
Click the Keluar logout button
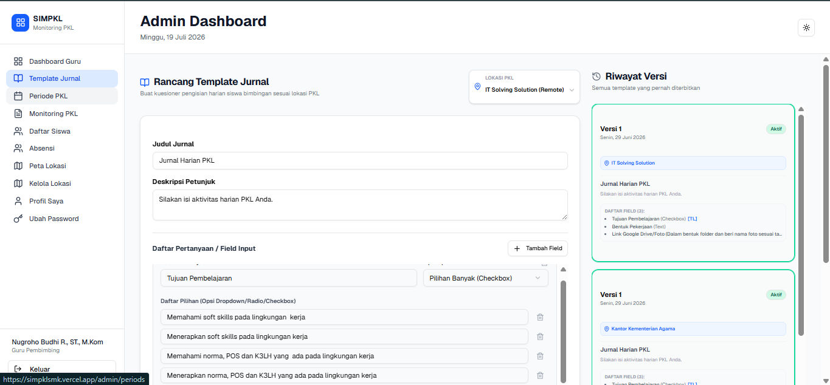[62, 369]
